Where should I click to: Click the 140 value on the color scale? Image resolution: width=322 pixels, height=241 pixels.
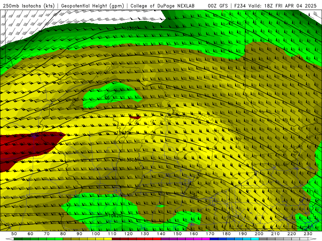pyautogui.click(x=161, y=234)
